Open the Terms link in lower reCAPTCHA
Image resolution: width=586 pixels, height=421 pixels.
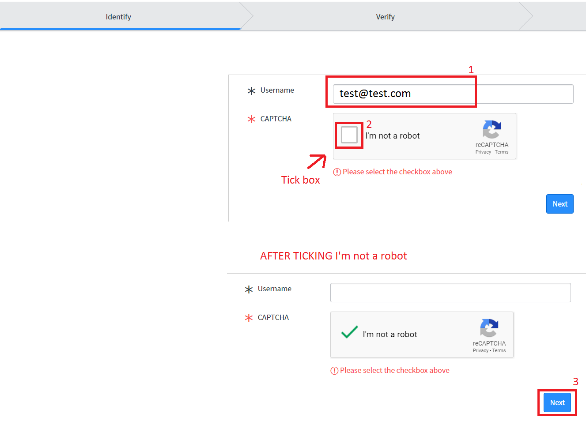(x=499, y=350)
